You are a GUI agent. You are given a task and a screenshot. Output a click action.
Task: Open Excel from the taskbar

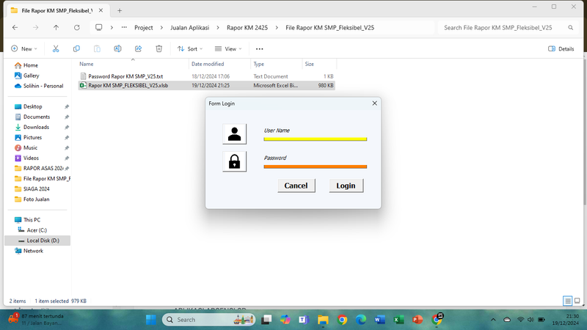point(398,320)
